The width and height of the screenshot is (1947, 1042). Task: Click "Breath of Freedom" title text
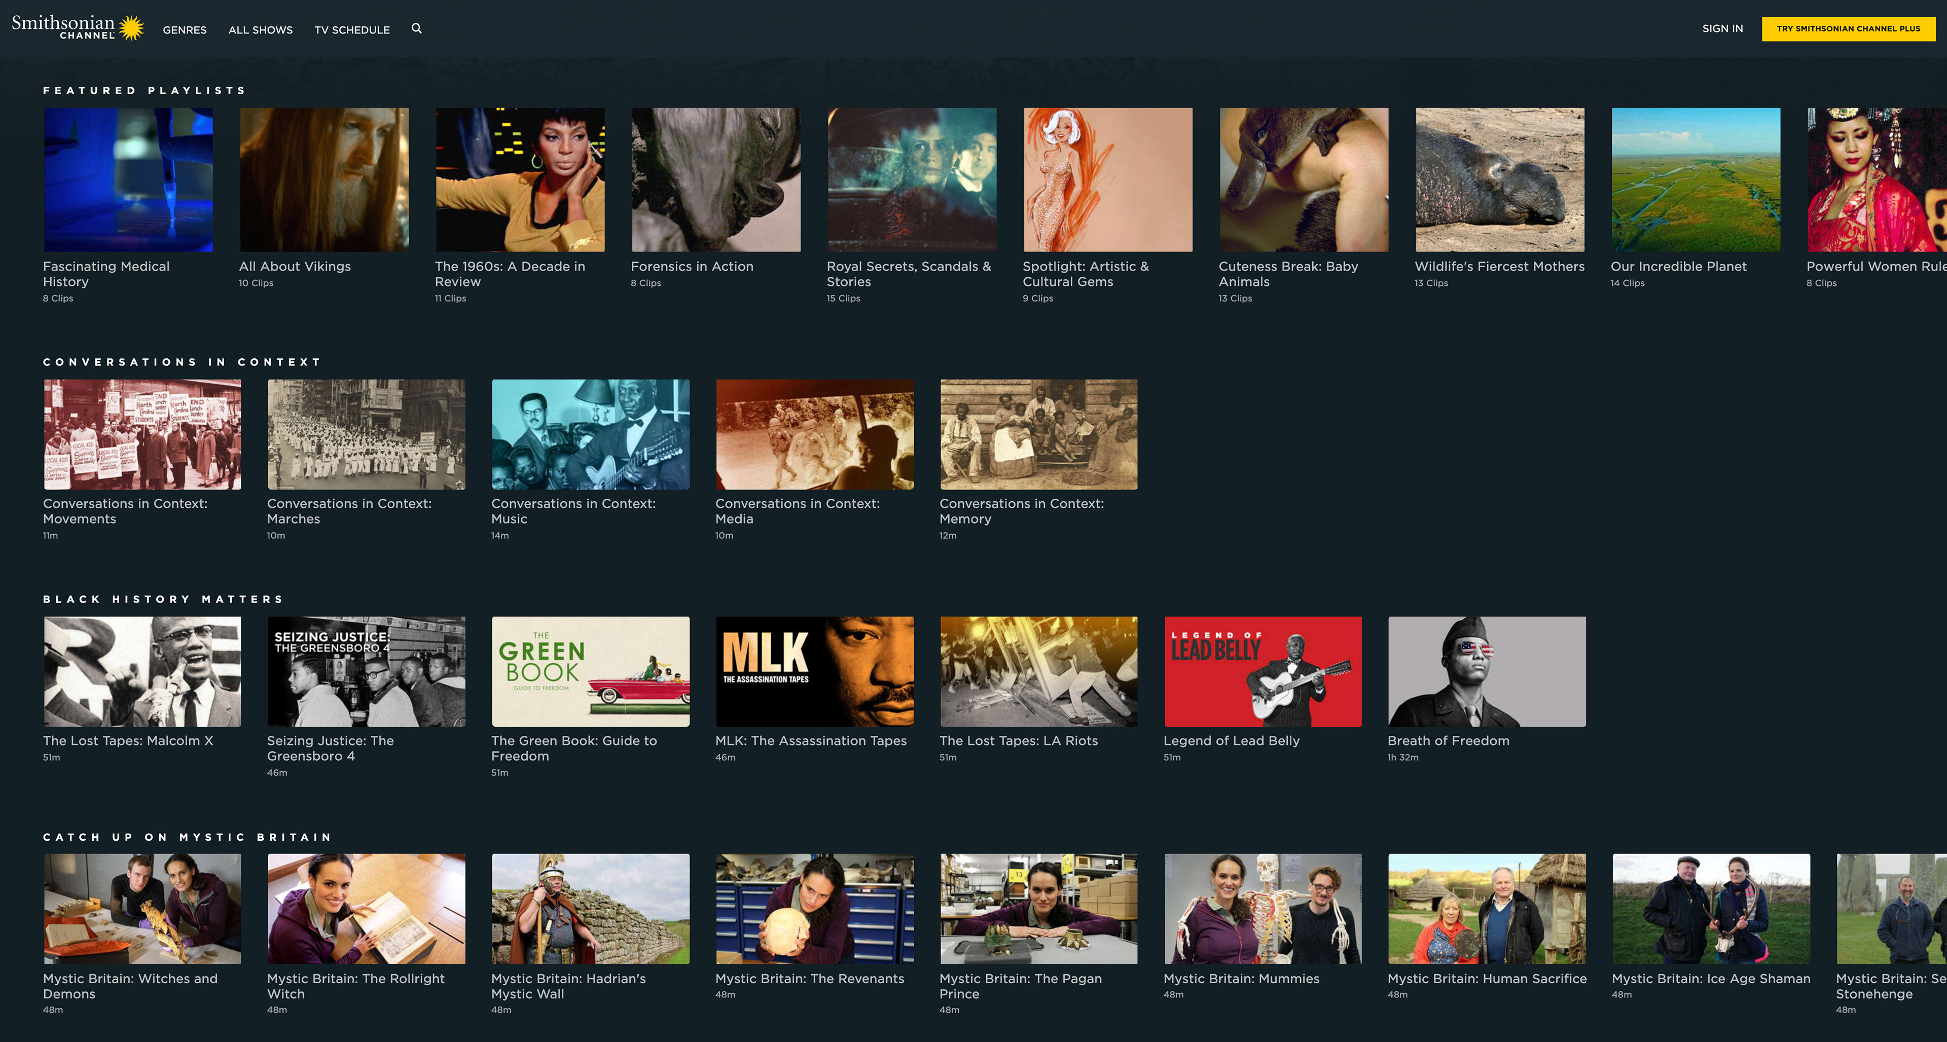(x=1449, y=740)
